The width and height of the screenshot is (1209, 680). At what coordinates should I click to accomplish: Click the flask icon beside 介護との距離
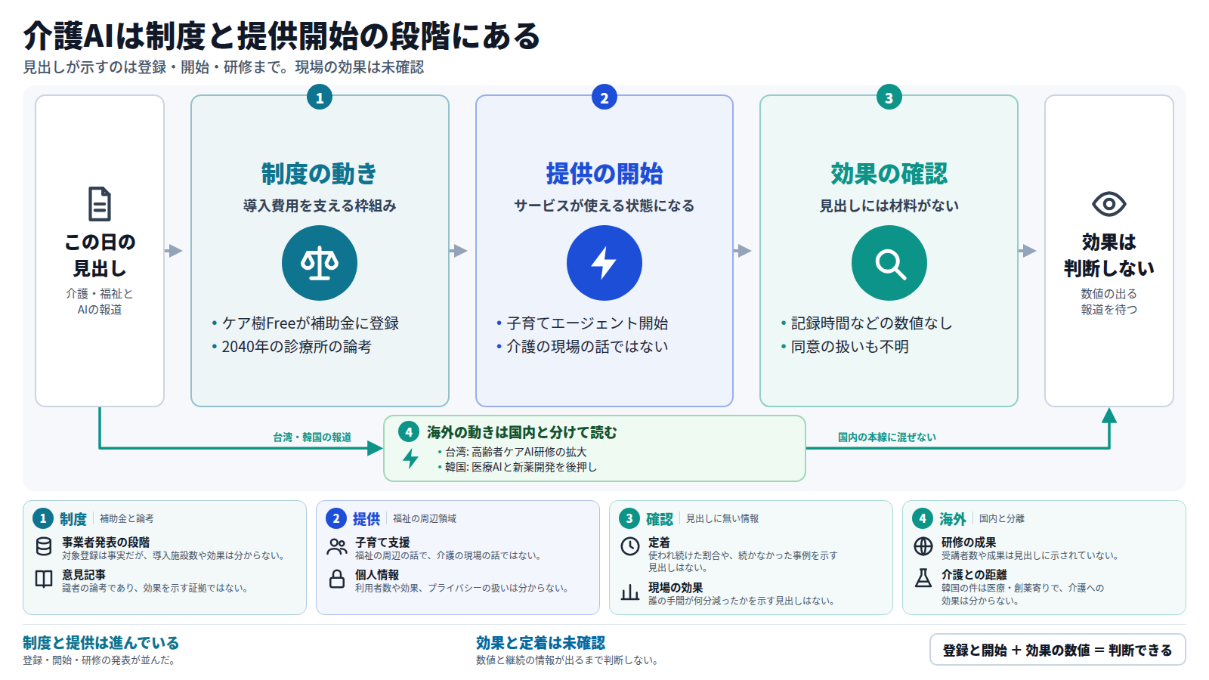click(x=923, y=579)
